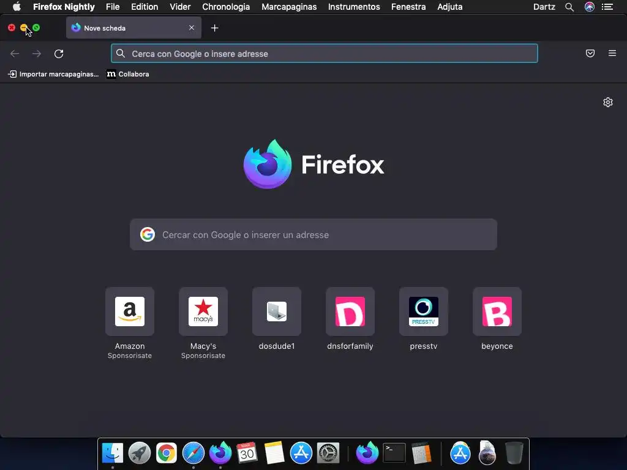Open the Chronologia menu
Viewport: 627px width, 470px height.
coord(226,7)
